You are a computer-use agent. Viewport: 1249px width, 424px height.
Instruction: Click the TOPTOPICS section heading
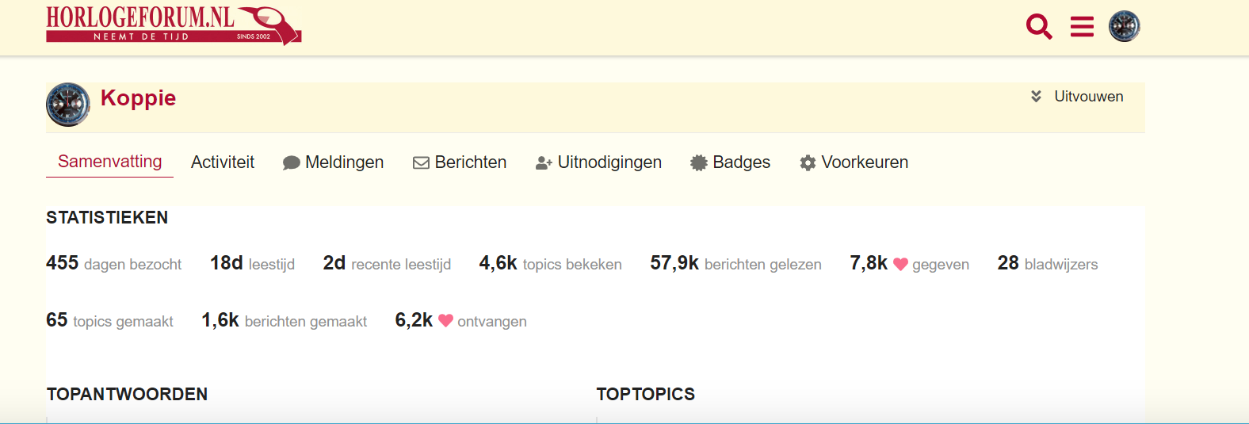[646, 395]
